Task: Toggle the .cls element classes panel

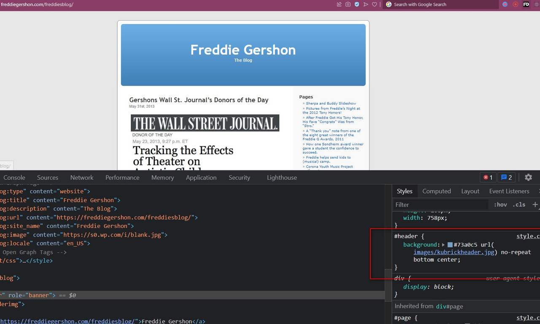Action: point(519,205)
